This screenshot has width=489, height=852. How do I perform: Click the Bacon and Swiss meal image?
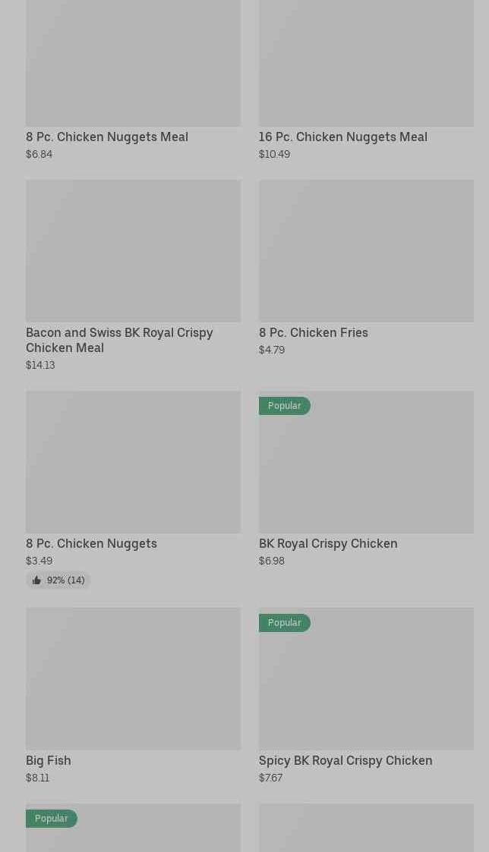pyautogui.click(x=133, y=250)
